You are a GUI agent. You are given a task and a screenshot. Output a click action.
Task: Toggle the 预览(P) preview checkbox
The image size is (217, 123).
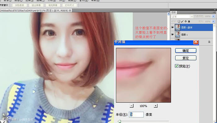pos(177,66)
